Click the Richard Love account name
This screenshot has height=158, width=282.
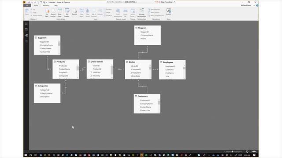246,5
